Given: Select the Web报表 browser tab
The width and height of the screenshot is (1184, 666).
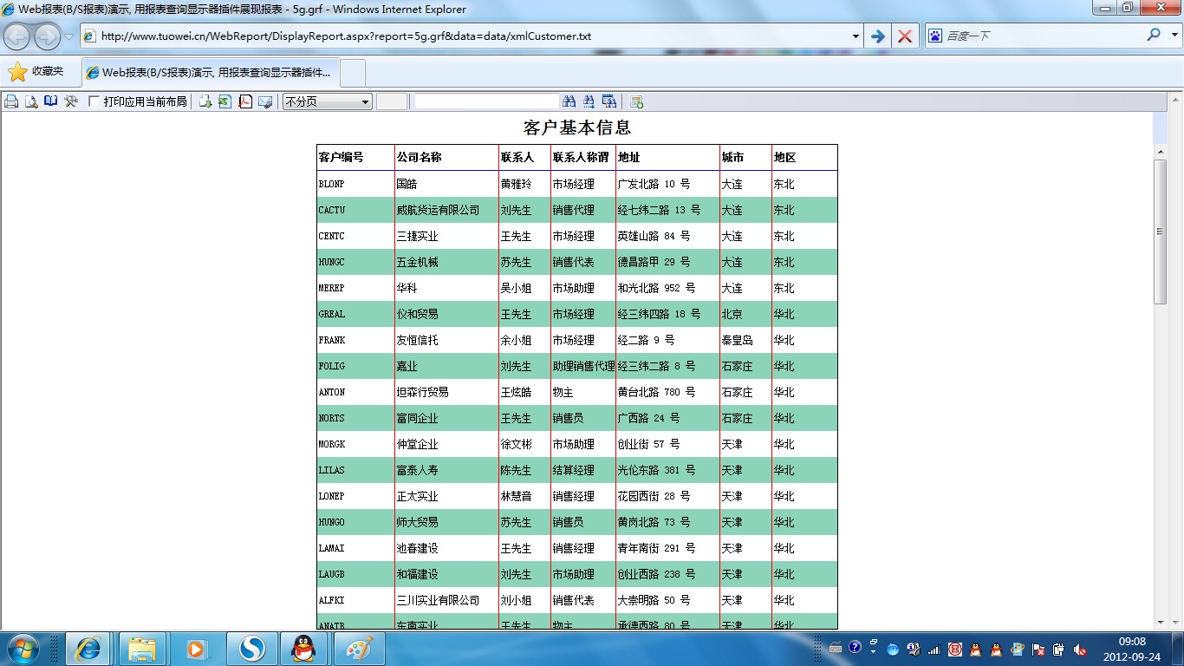Looking at the screenshot, I should (x=211, y=72).
